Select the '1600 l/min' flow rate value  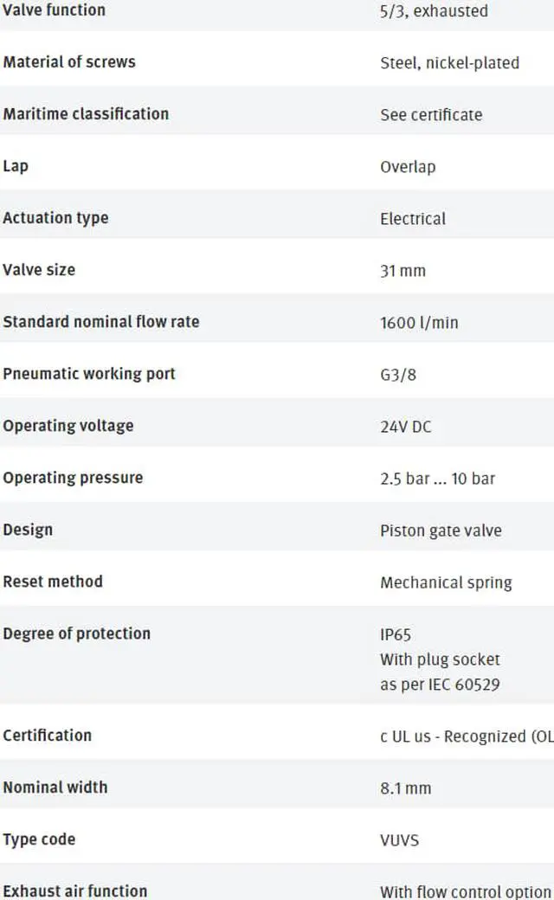click(419, 323)
